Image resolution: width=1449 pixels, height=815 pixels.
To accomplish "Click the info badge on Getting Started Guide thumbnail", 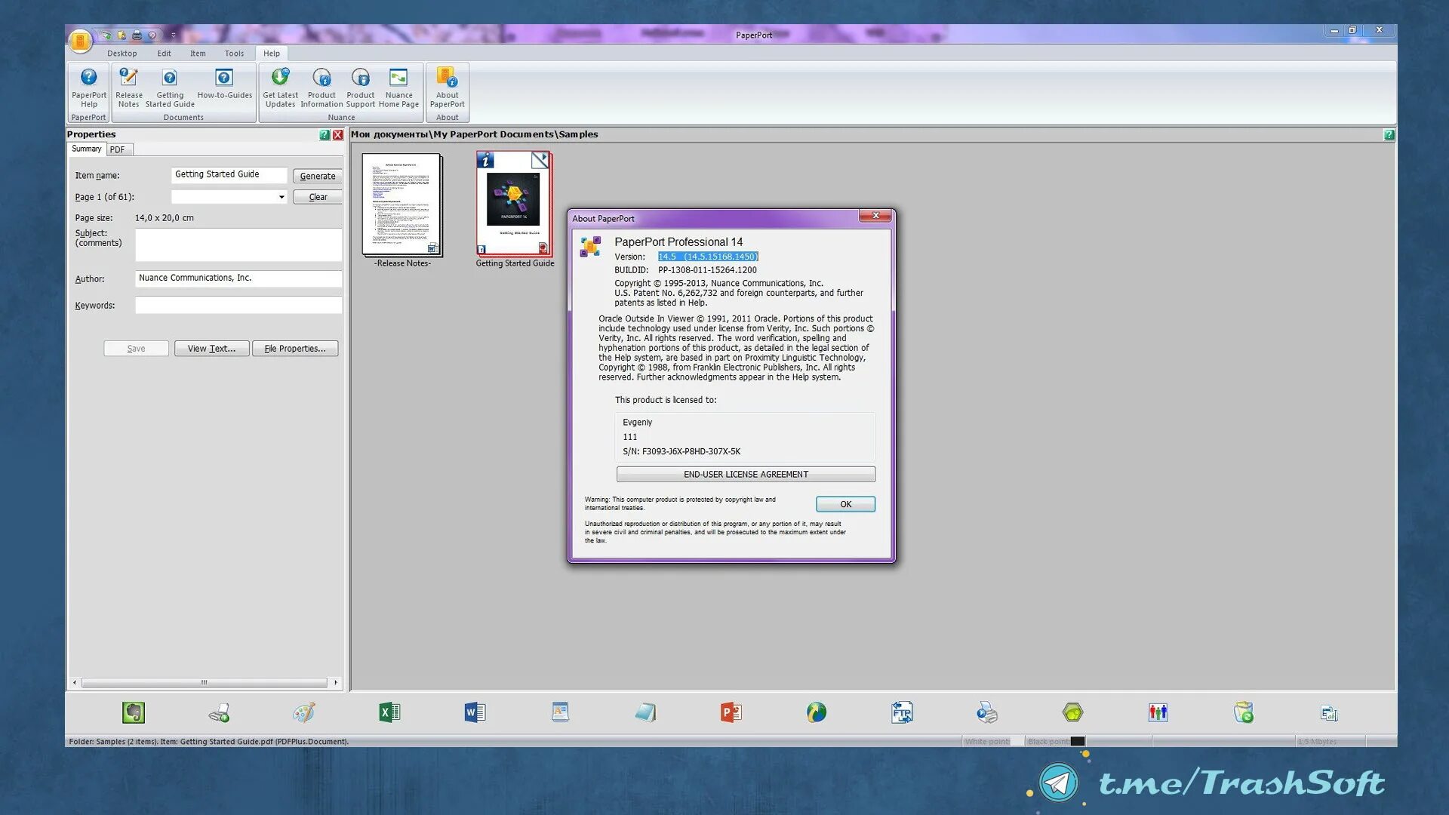I will pyautogui.click(x=486, y=160).
